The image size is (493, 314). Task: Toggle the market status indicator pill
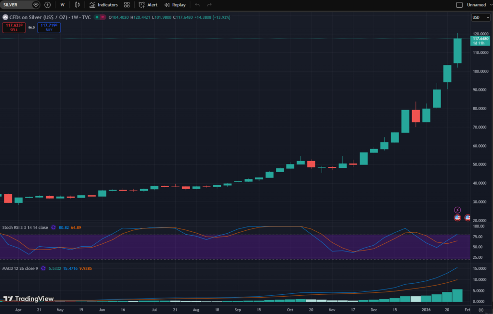(100, 17)
